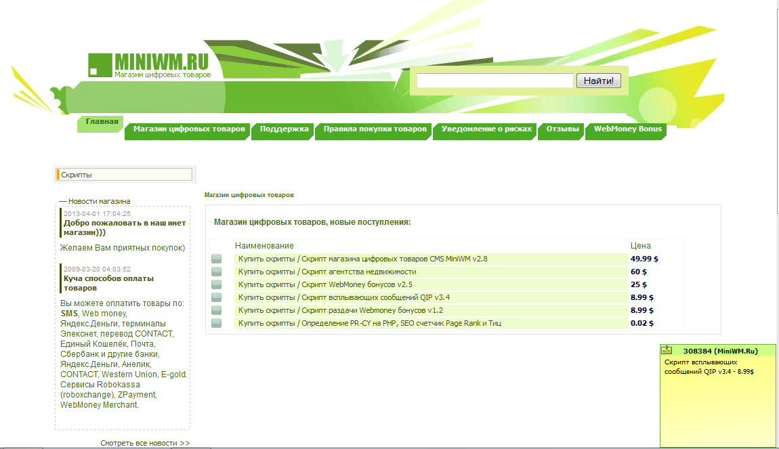
Task: Click icon beside WebMoney бонусов v2.5 row
Action: pos(217,284)
